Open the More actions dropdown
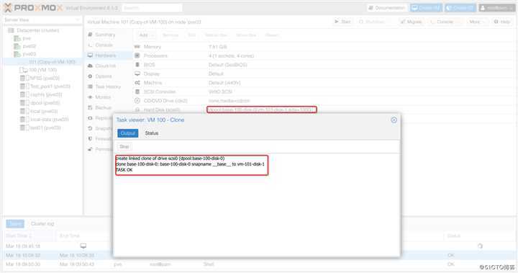Image resolution: width=518 pixels, height=273 pixels. coord(477,22)
